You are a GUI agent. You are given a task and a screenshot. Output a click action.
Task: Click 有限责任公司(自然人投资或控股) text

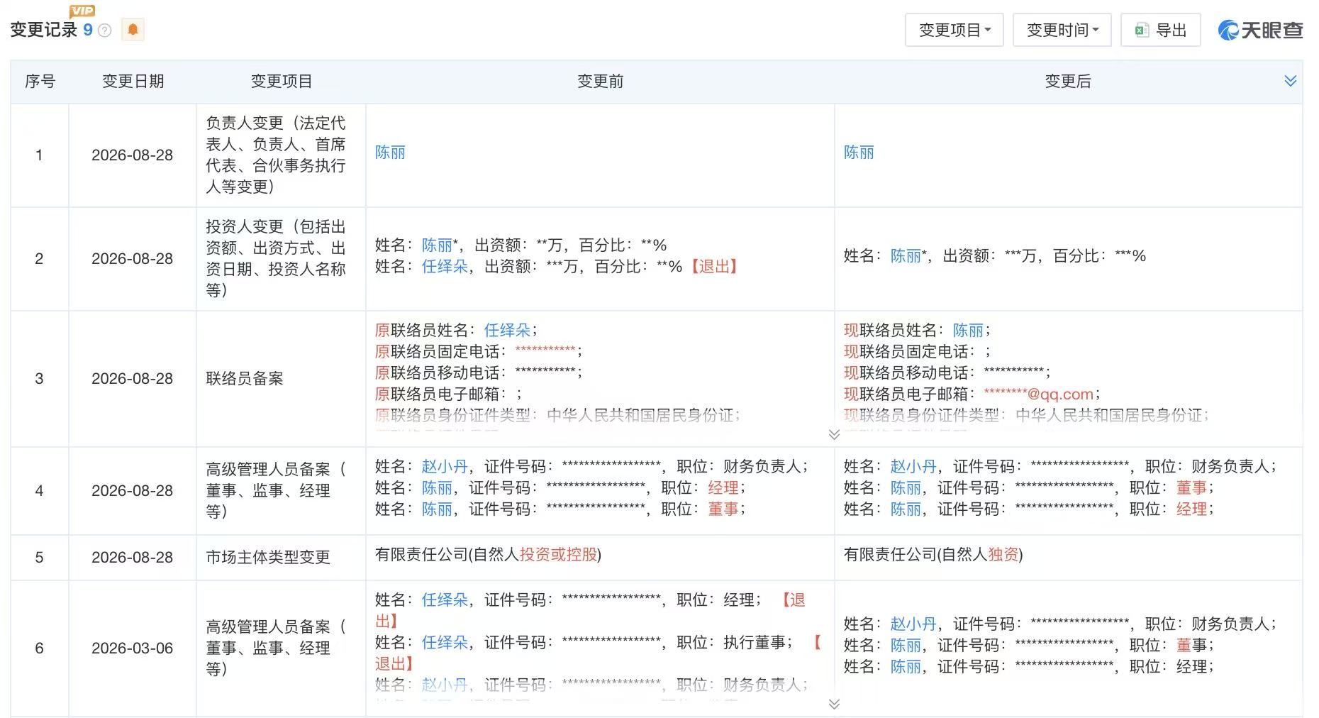[x=488, y=555]
